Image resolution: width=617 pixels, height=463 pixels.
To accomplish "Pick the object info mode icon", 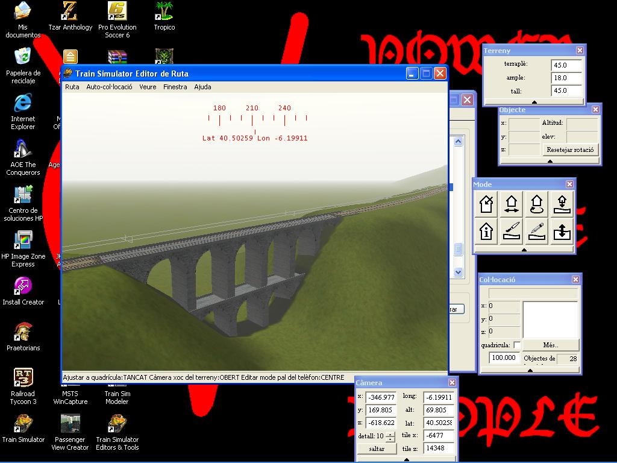I will point(486,231).
